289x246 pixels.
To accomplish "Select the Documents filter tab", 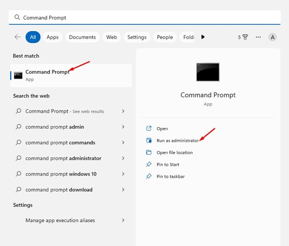I will [82, 37].
